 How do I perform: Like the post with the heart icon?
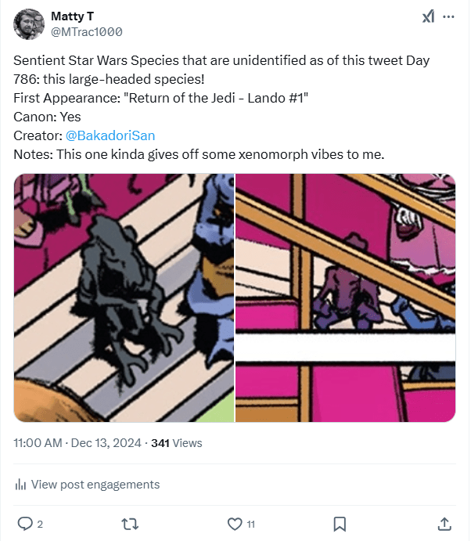point(234,523)
